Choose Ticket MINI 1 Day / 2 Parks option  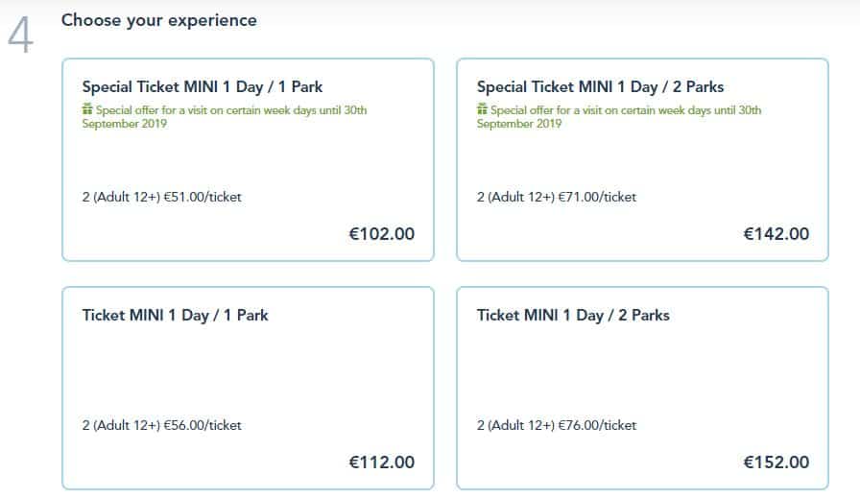pos(642,388)
